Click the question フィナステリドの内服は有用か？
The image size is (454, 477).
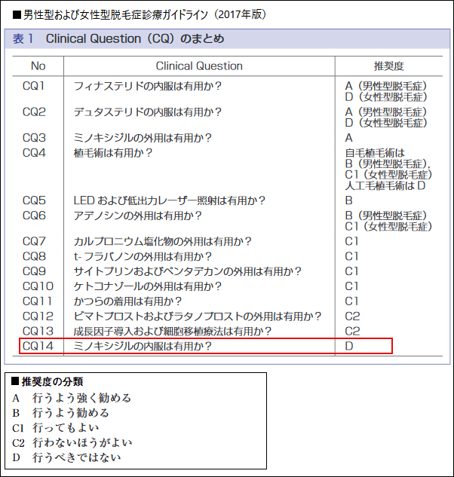click(x=148, y=86)
